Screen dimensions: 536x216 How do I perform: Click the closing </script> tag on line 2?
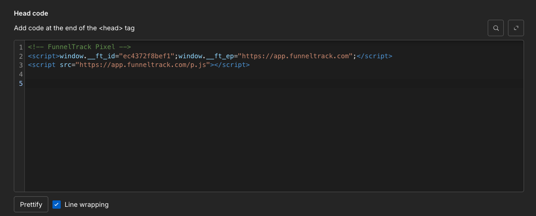(375, 56)
